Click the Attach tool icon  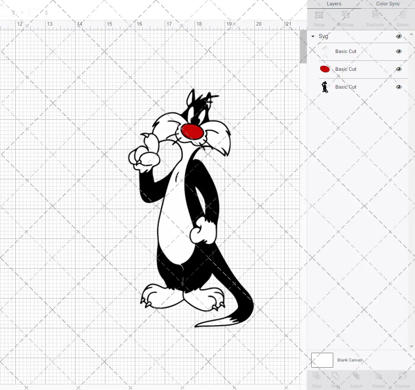click(x=356, y=376)
